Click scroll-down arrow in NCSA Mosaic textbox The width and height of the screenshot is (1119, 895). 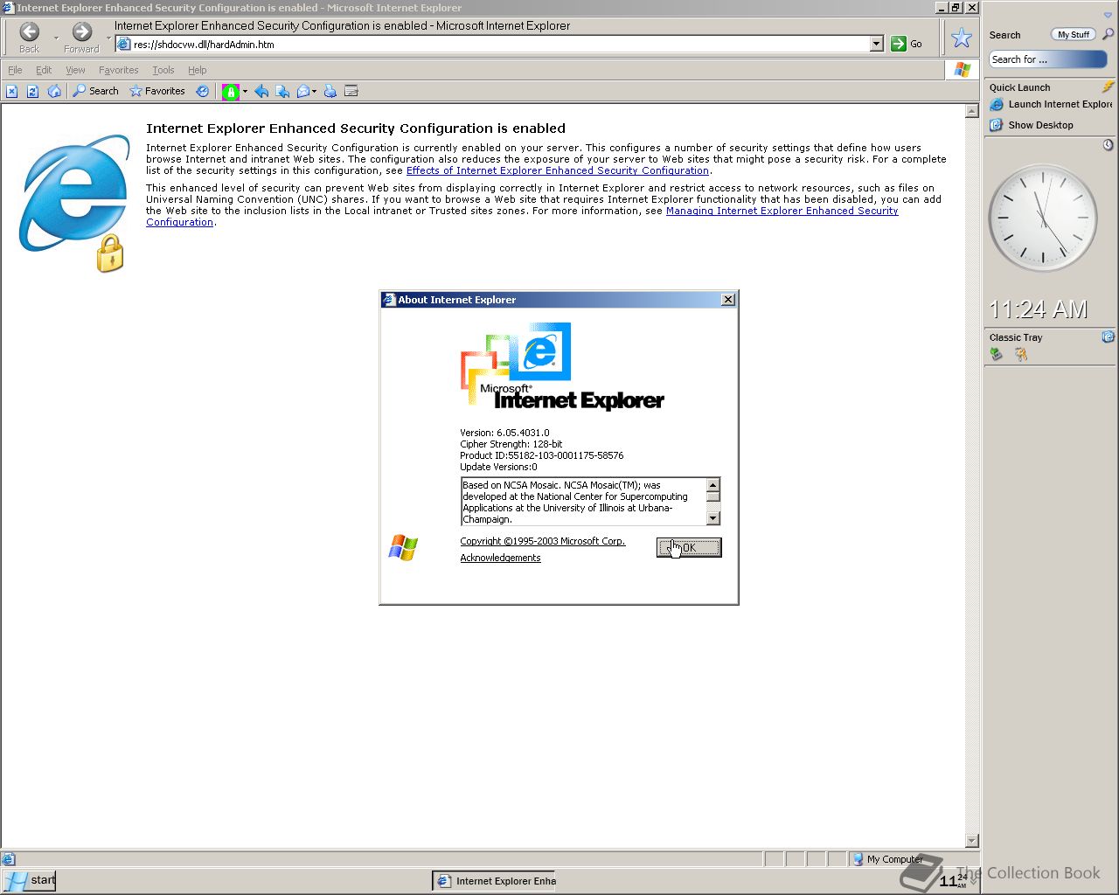[x=713, y=518]
